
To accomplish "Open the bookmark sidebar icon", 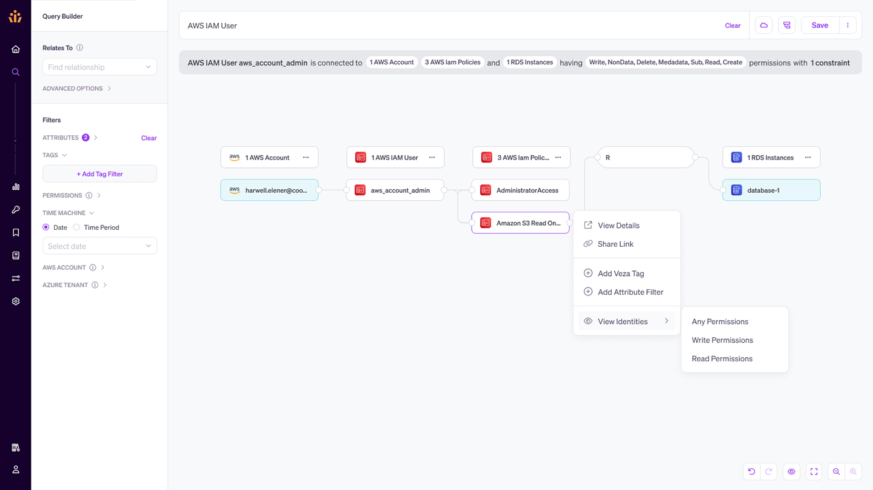I will point(16,233).
